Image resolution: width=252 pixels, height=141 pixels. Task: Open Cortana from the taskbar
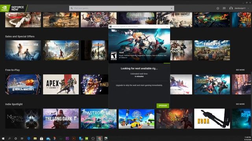[x=16, y=138]
